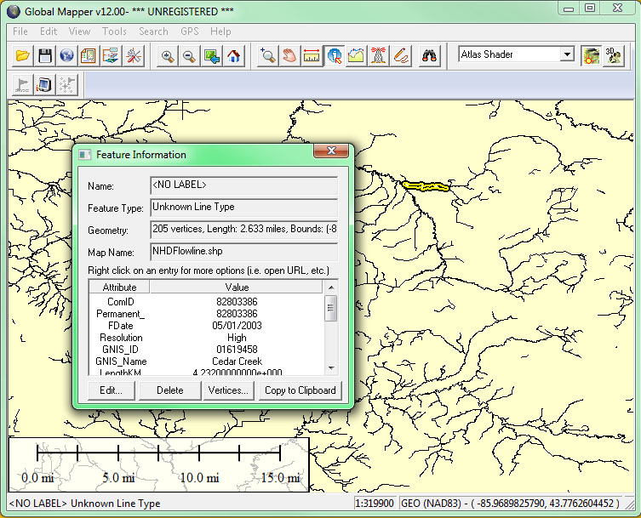Screen dimensions: 641x518
Task: Select the GNIS_ID value 01619458
Action: [237, 350]
